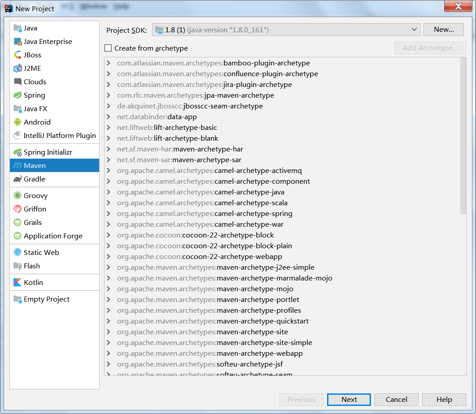
Task: Pick the Grails icon
Action: pyautogui.click(x=17, y=222)
